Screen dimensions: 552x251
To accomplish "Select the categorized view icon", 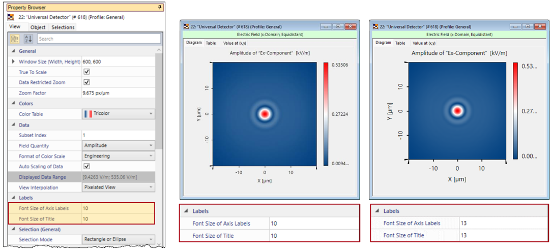I will click(15, 39).
